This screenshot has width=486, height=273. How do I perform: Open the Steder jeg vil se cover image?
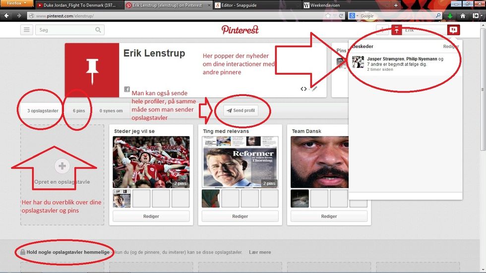point(151,162)
